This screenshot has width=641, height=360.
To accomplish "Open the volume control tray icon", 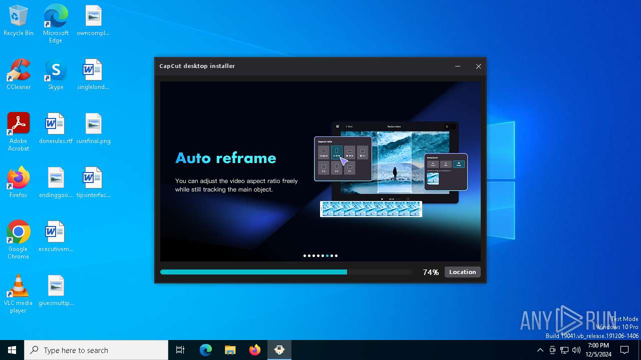I will tap(576, 350).
